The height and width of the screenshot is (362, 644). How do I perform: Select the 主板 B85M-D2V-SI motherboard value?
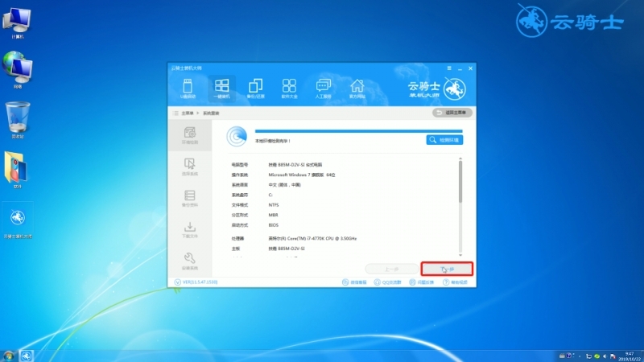click(287, 249)
